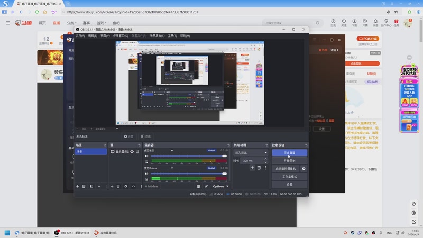Open Windows Start button on taskbar
423x238 pixels.
tap(7, 233)
